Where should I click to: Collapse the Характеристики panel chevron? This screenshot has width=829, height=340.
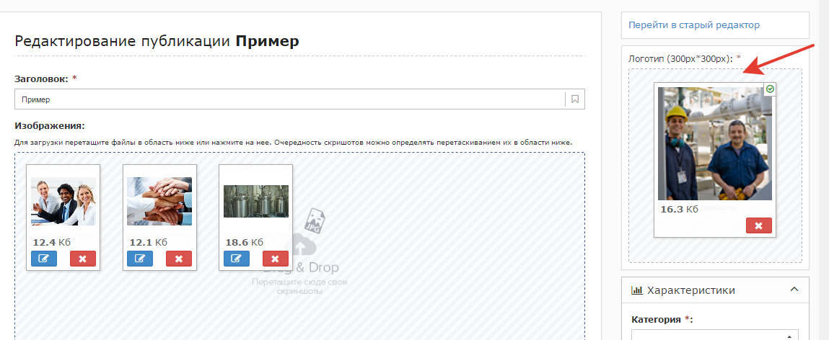pos(794,290)
